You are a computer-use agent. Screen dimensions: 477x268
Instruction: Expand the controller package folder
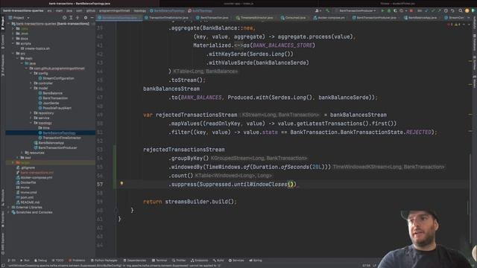coord(31,83)
